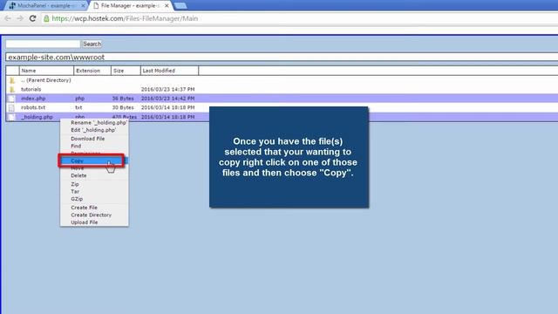Select the index.php file icon
This screenshot has width=558, height=314.
[11, 99]
